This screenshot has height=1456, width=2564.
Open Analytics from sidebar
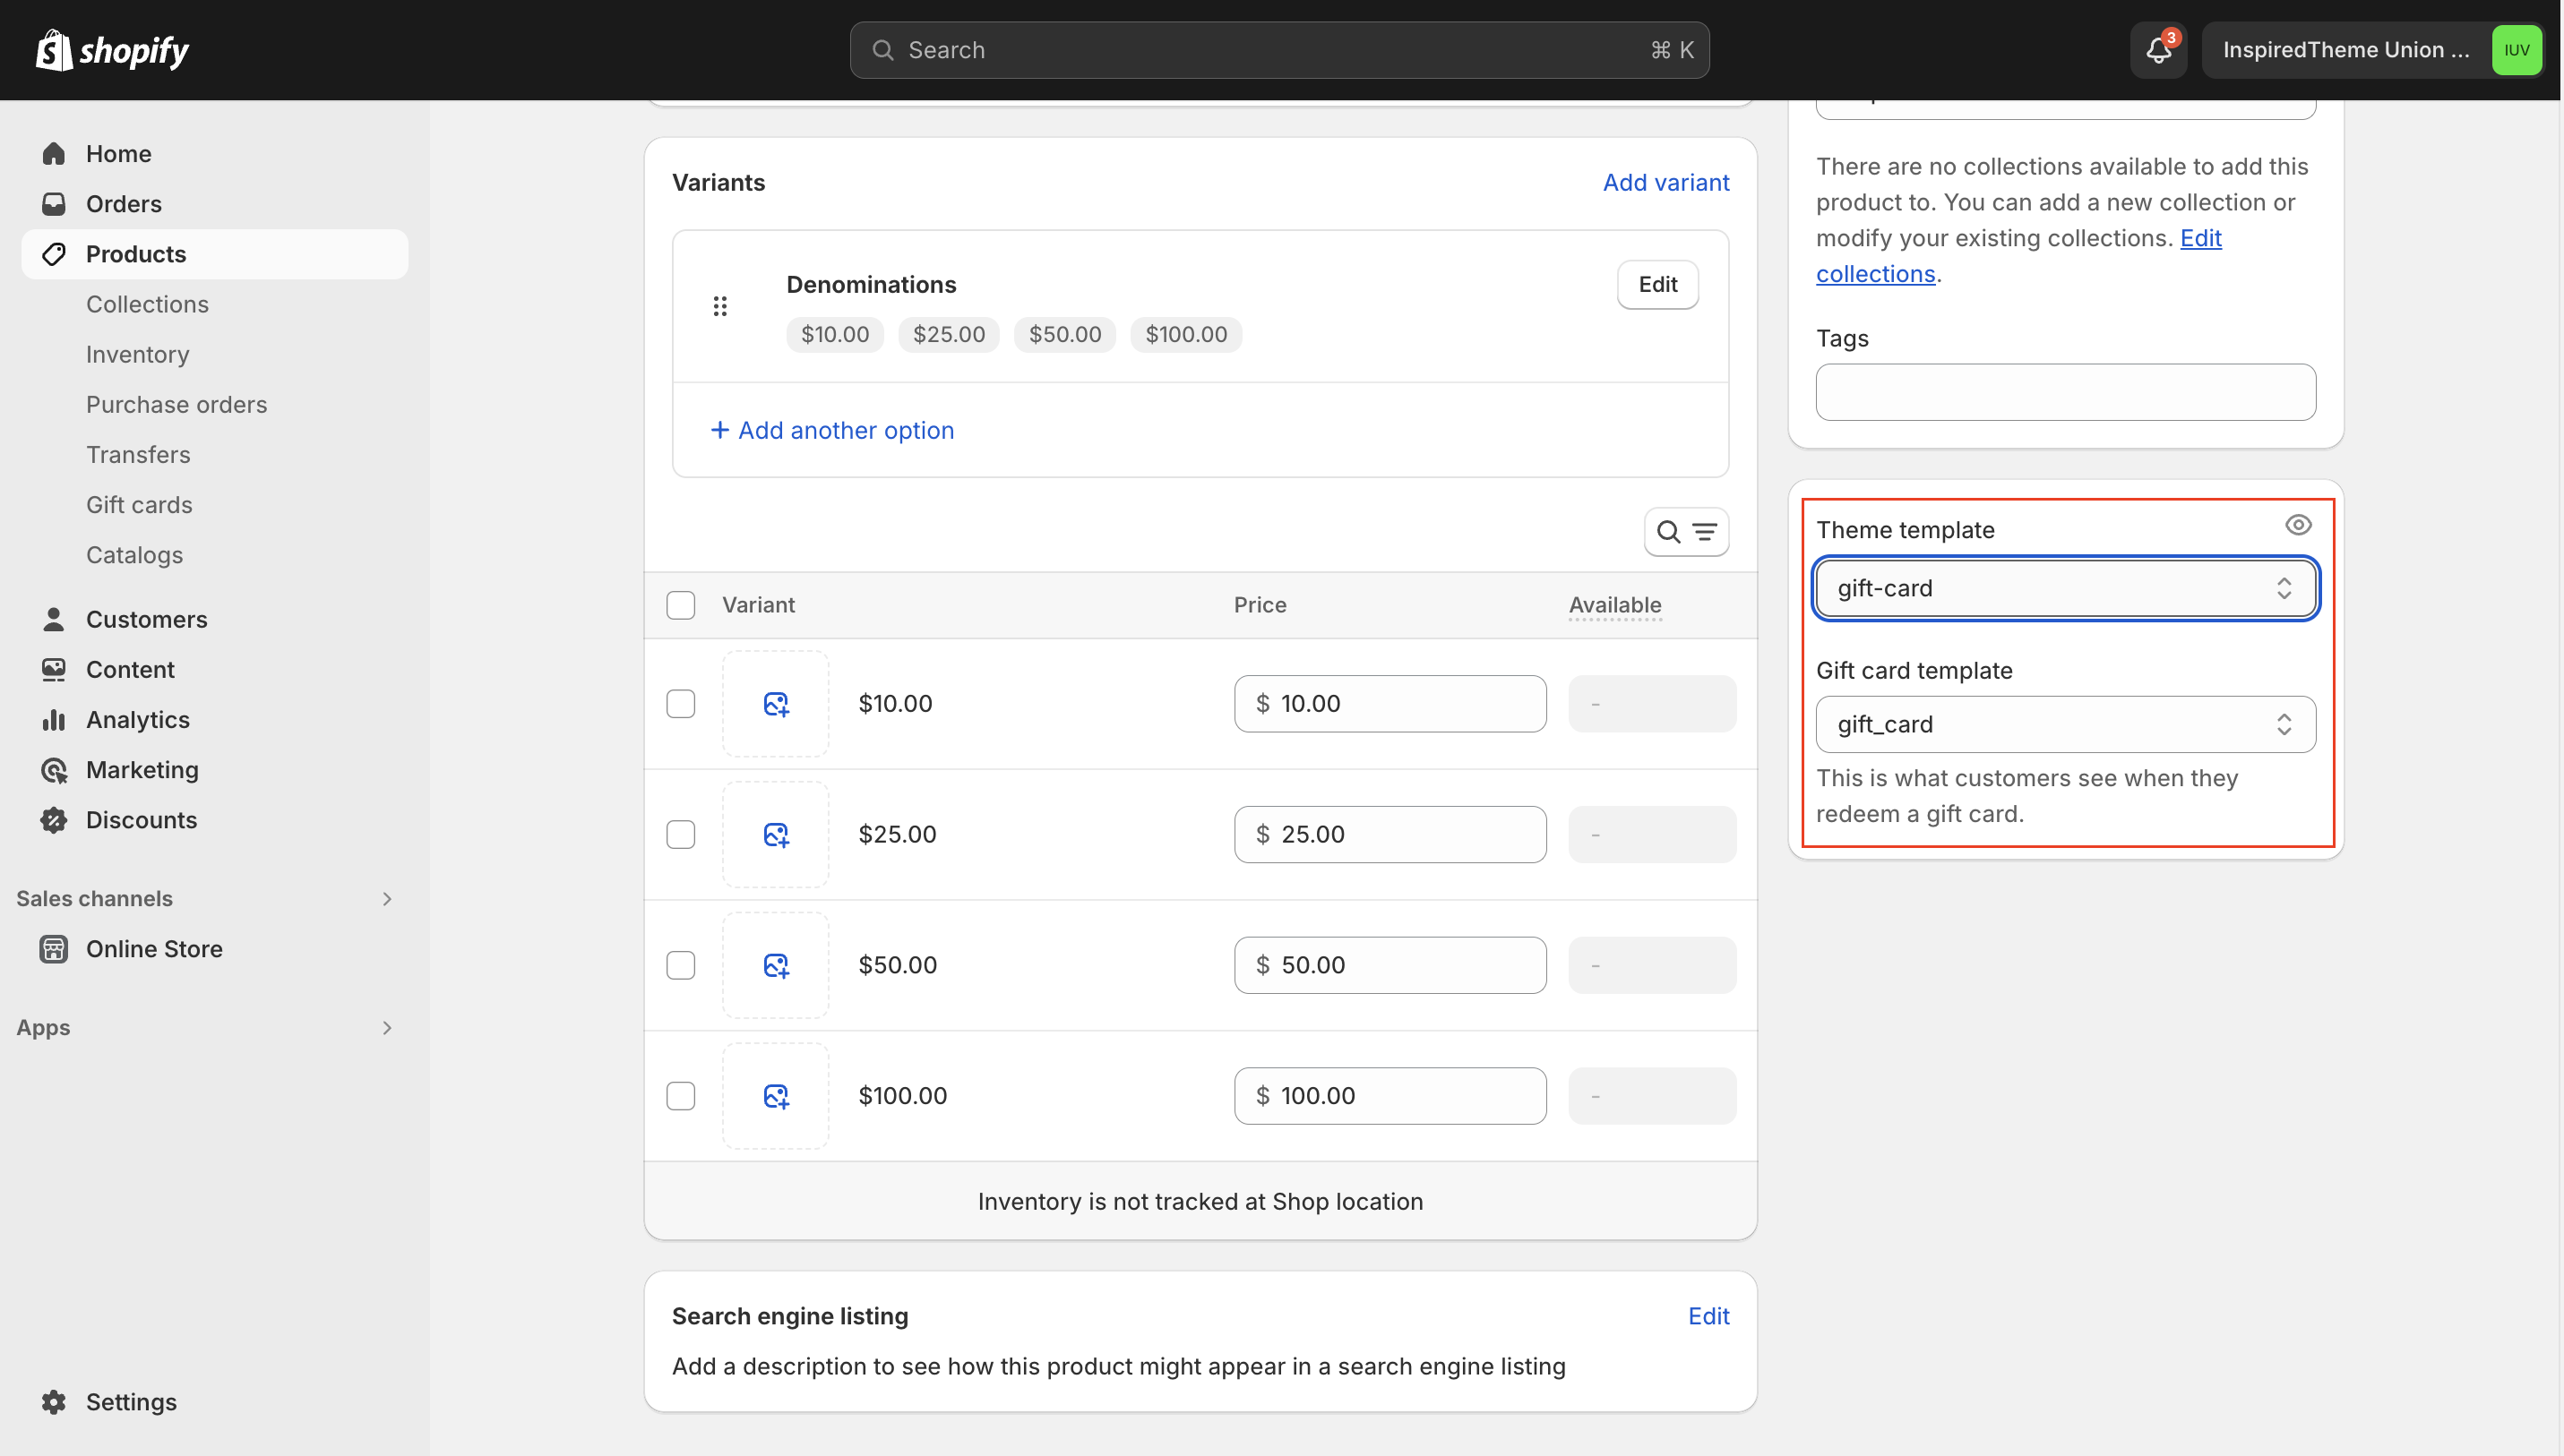137,720
